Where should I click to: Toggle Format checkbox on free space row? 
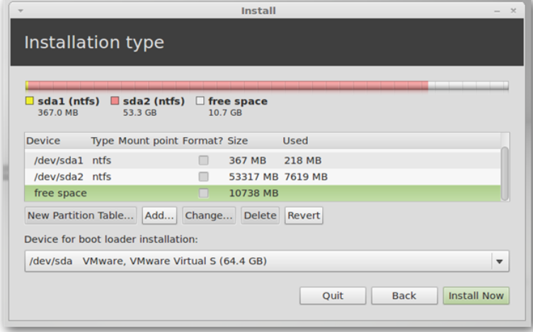(204, 193)
